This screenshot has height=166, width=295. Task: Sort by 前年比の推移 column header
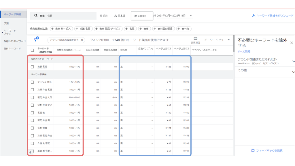click(110, 50)
